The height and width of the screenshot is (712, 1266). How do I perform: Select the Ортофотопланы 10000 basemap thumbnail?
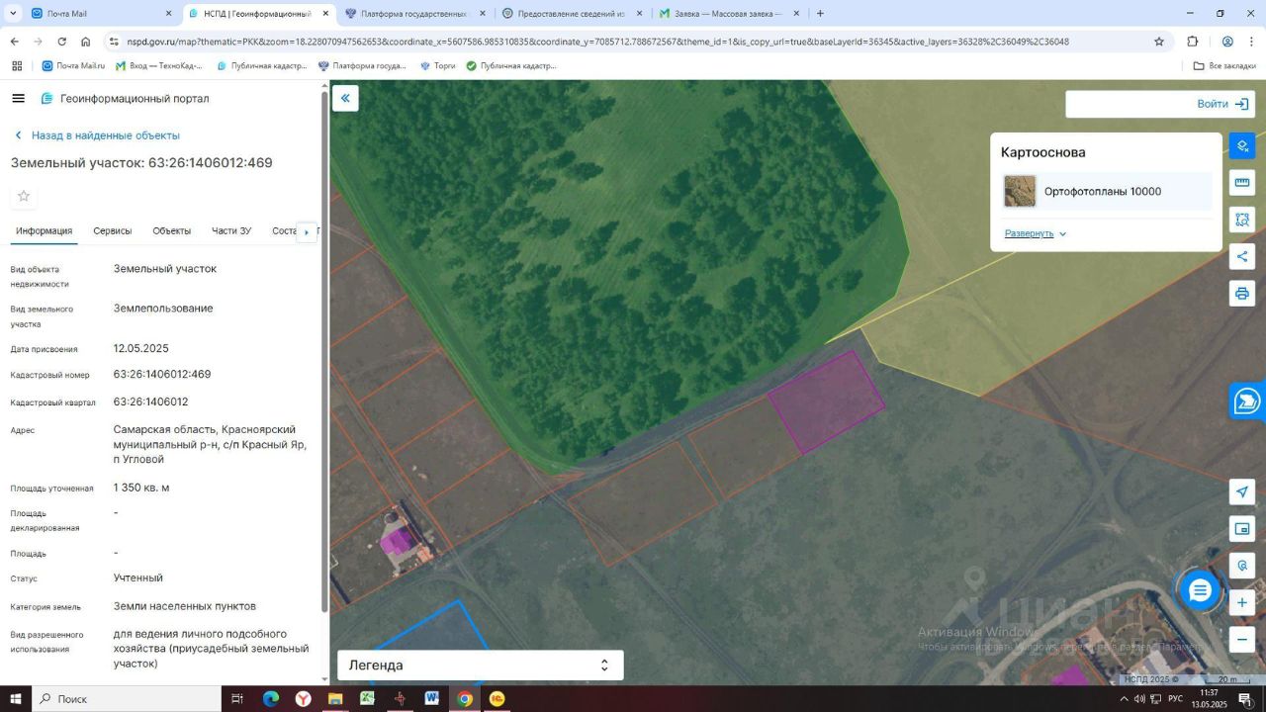[x=1020, y=192]
